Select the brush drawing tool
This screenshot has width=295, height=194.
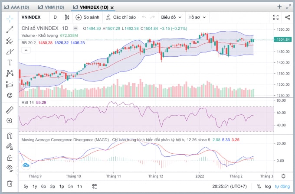(10, 52)
